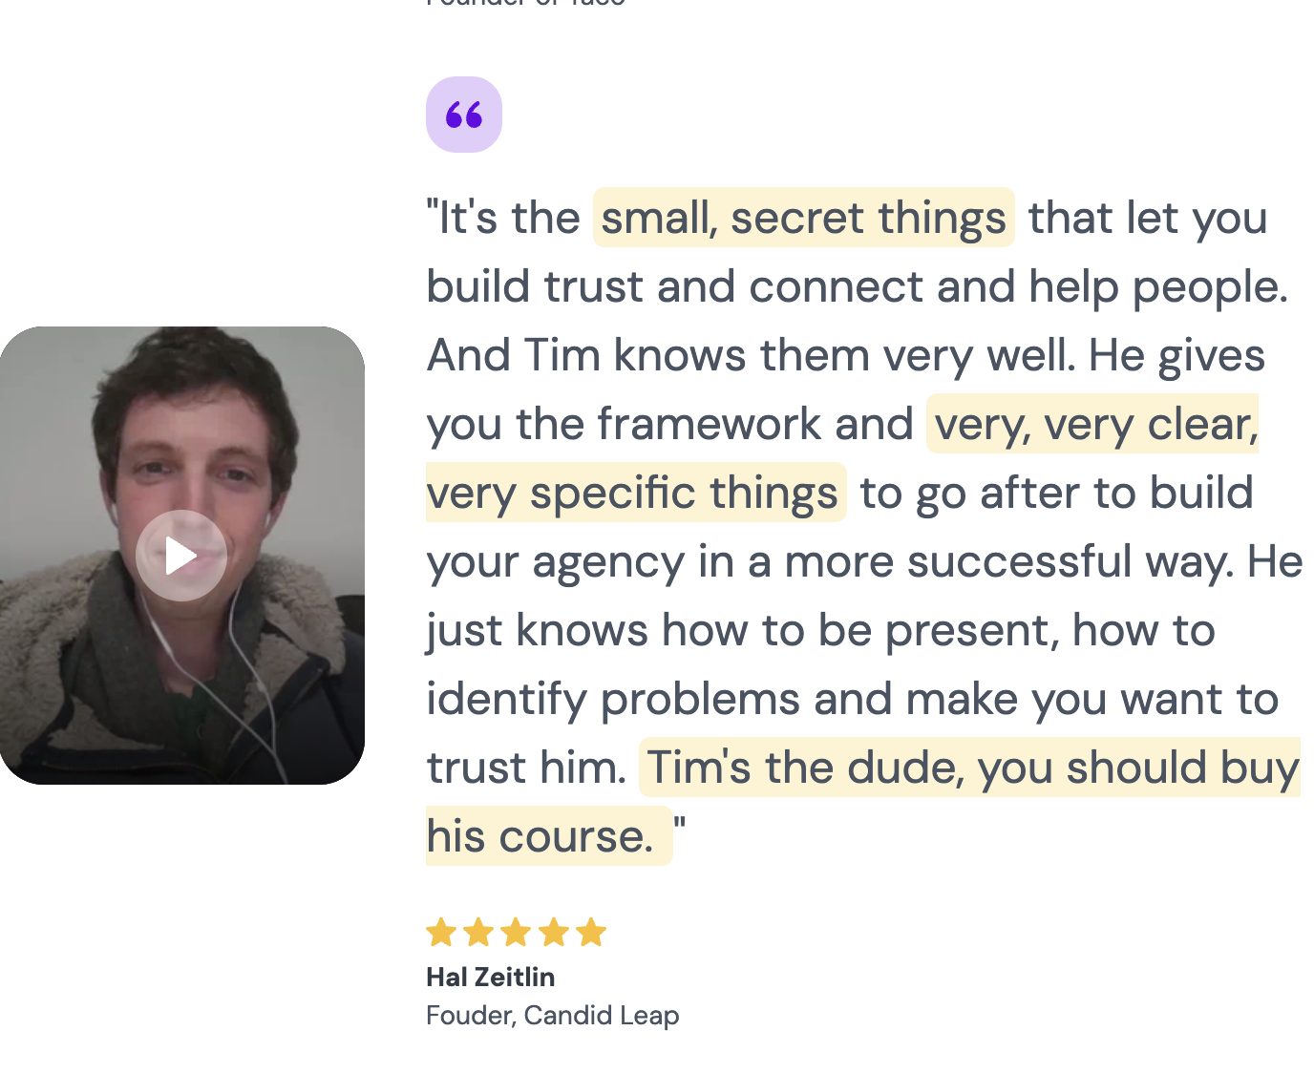Play Hal Zeitlin's testimonial video
The height and width of the screenshot is (1073, 1314).
(181, 556)
